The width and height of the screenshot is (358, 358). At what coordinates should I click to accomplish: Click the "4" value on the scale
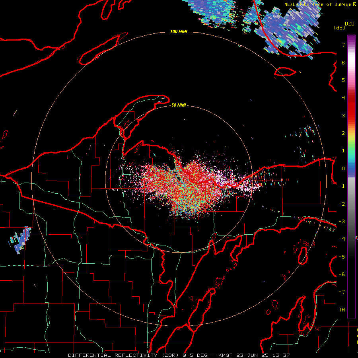pyautogui.click(x=343, y=98)
